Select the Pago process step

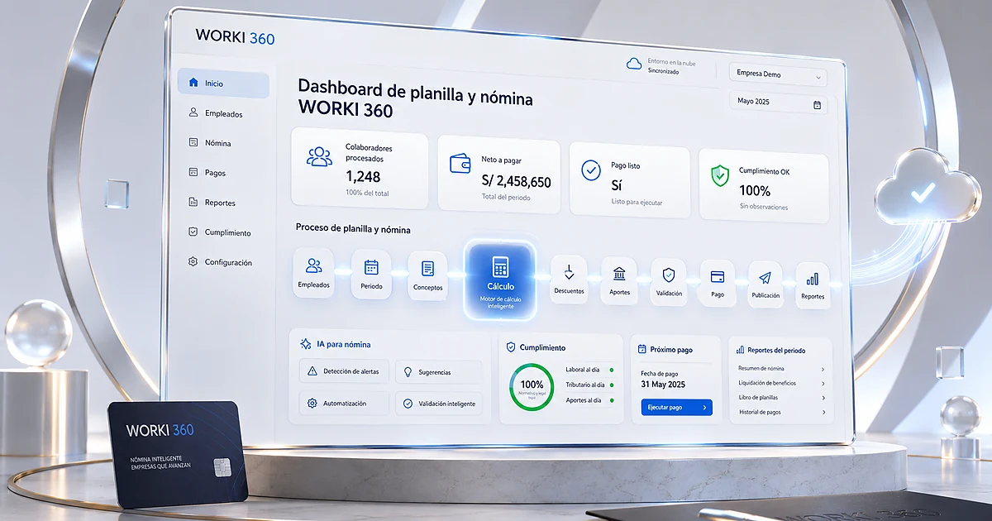tap(718, 283)
